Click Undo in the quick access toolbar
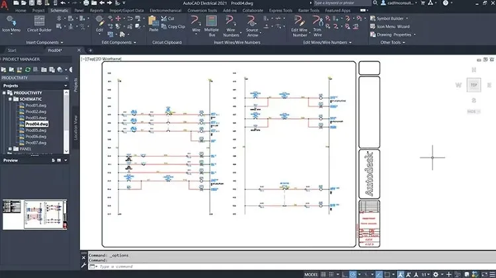 point(63,3)
